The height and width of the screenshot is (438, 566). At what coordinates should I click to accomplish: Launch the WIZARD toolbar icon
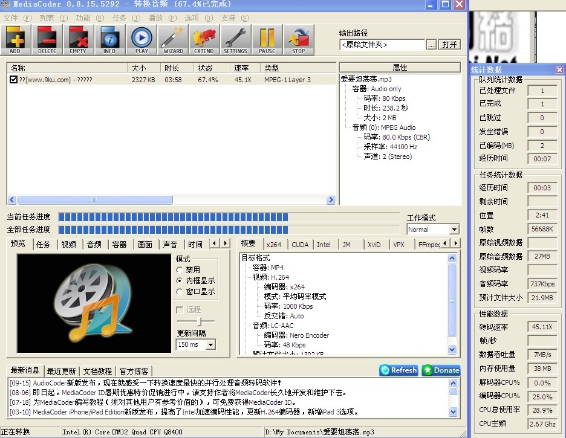tap(173, 40)
